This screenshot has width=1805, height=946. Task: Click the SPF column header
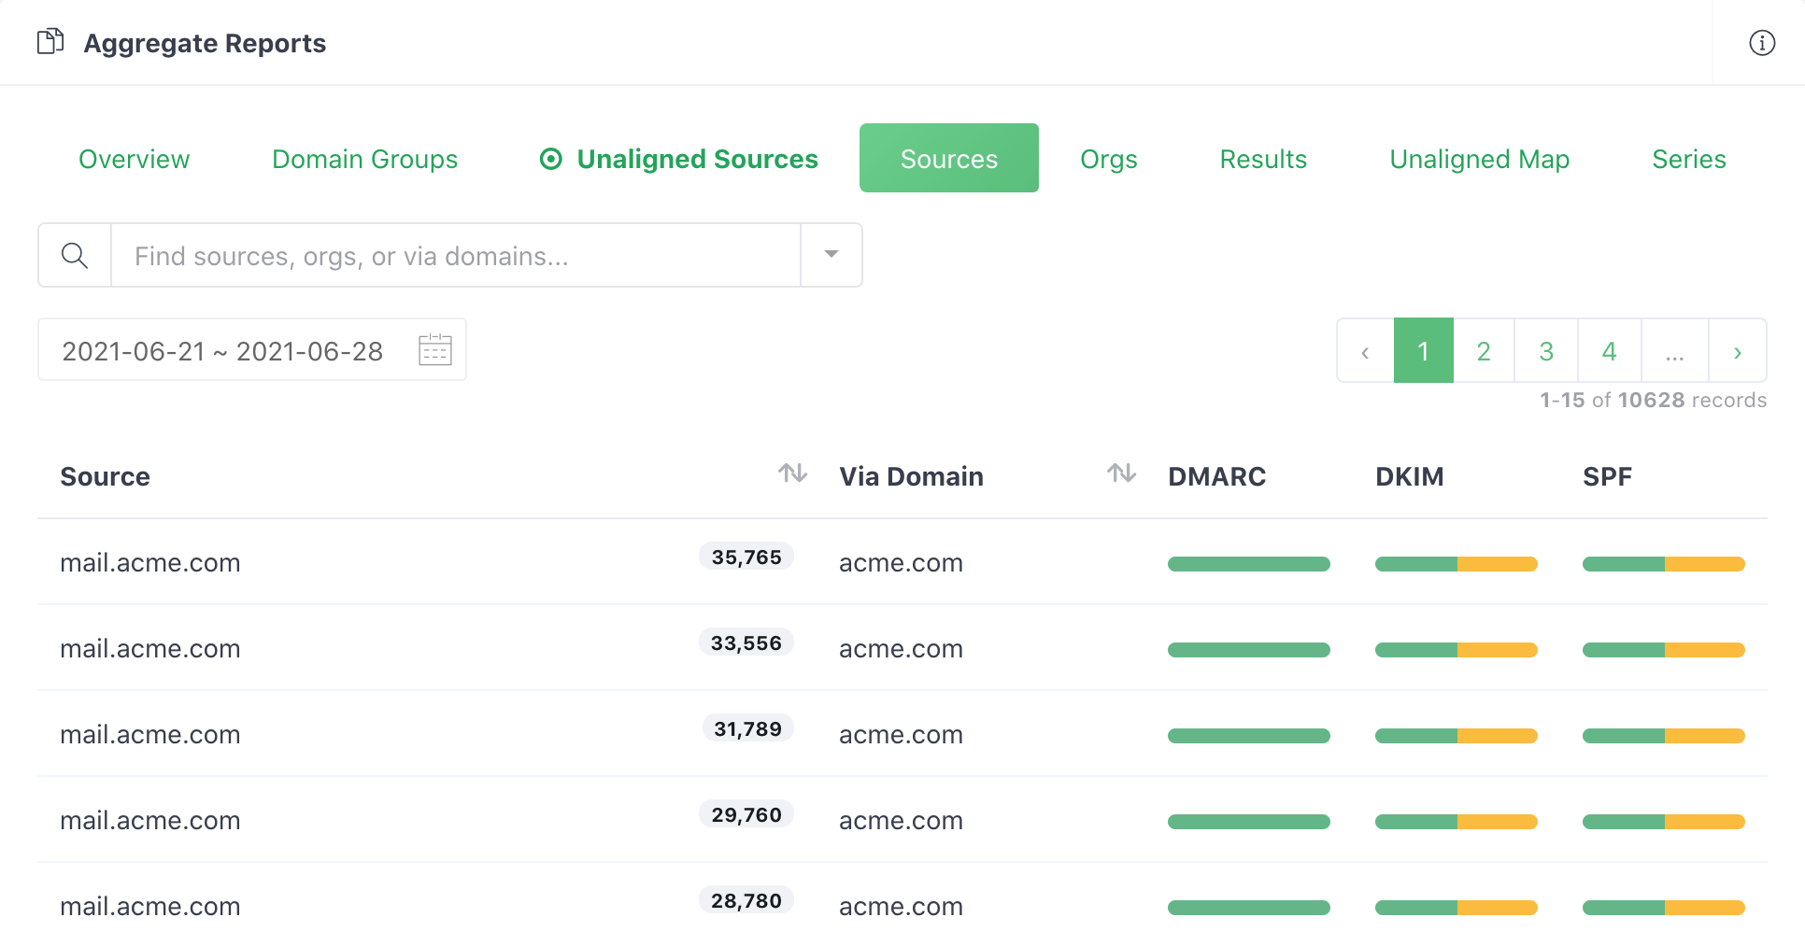tap(1607, 476)
